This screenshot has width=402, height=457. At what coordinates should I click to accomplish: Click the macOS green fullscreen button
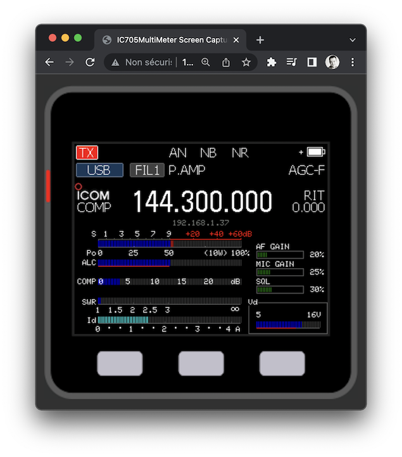tap(78, 38)
